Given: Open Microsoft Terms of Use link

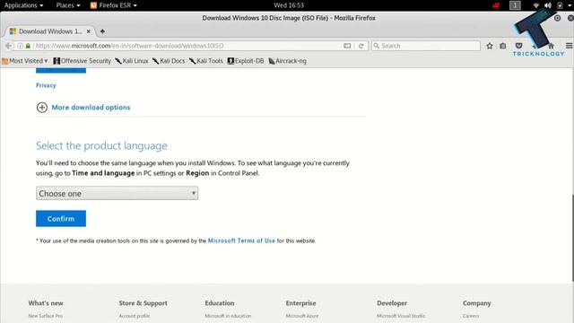Looking at the screenshot, I should 241,240.
